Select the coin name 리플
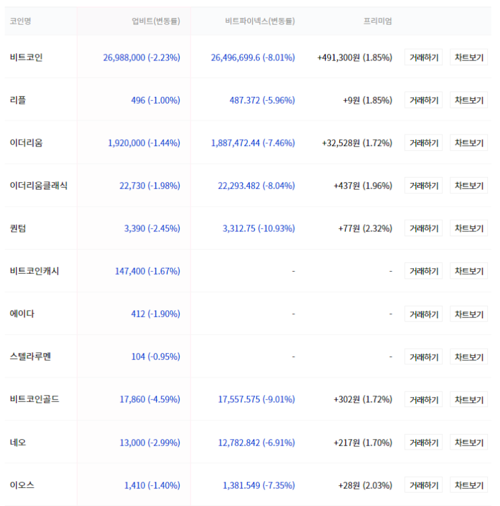The height and width of the screenshot is (506, 500). [x=17, y=100]
